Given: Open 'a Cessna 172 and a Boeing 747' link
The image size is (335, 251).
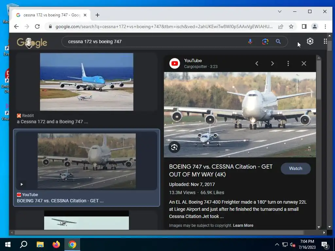Looking at the screenshot, I should (x=52, y=122).
